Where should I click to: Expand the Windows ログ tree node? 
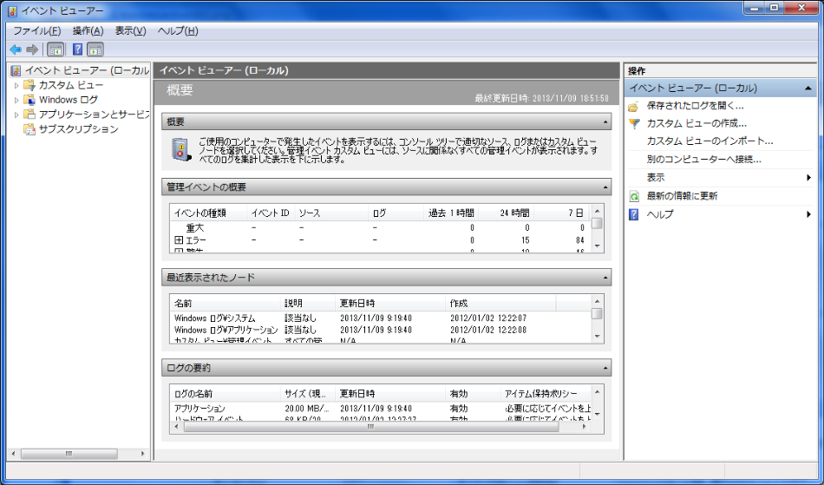pos(16,100)
